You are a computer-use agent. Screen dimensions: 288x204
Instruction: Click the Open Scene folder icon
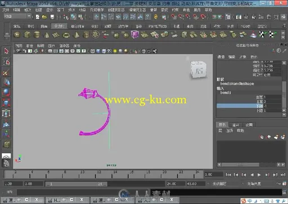point(44,17)
